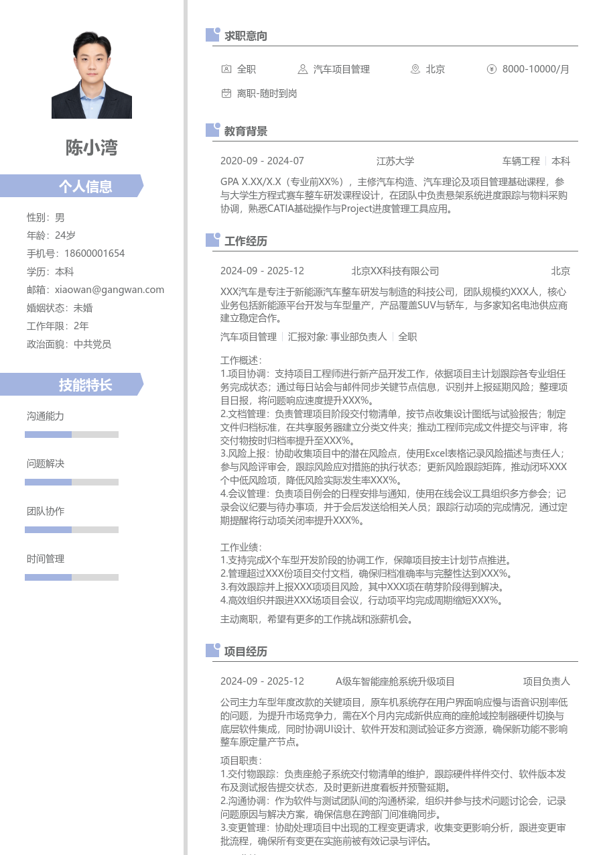Select the 个人信息 sidebar banner

pos(72,186)
